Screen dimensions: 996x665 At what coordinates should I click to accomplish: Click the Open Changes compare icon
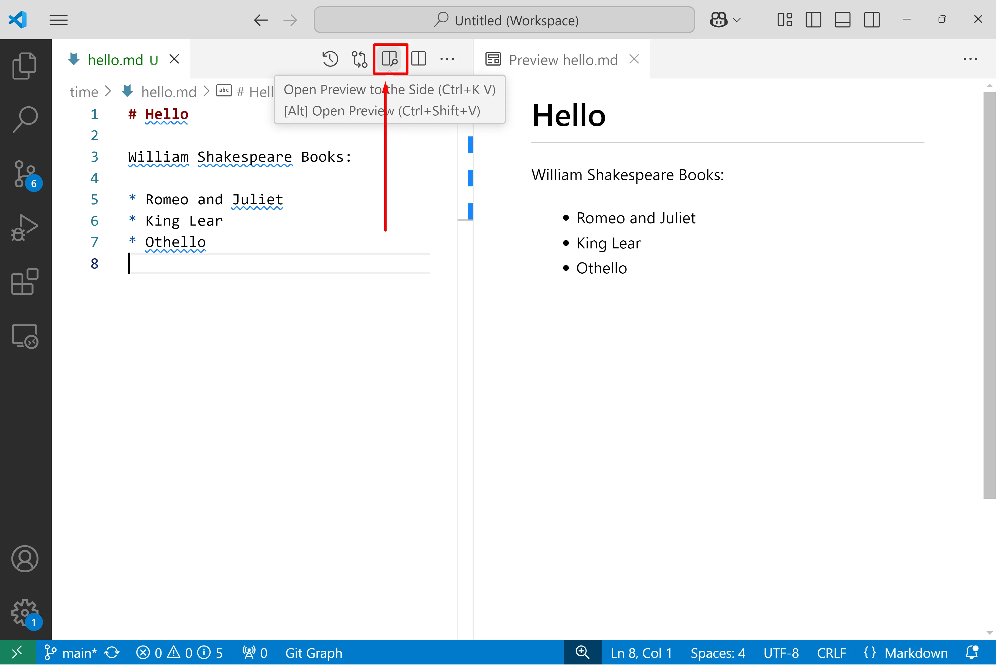click(x=359, y=59)
